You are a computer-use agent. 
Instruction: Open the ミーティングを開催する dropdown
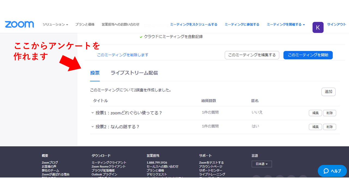click(286, 24)
